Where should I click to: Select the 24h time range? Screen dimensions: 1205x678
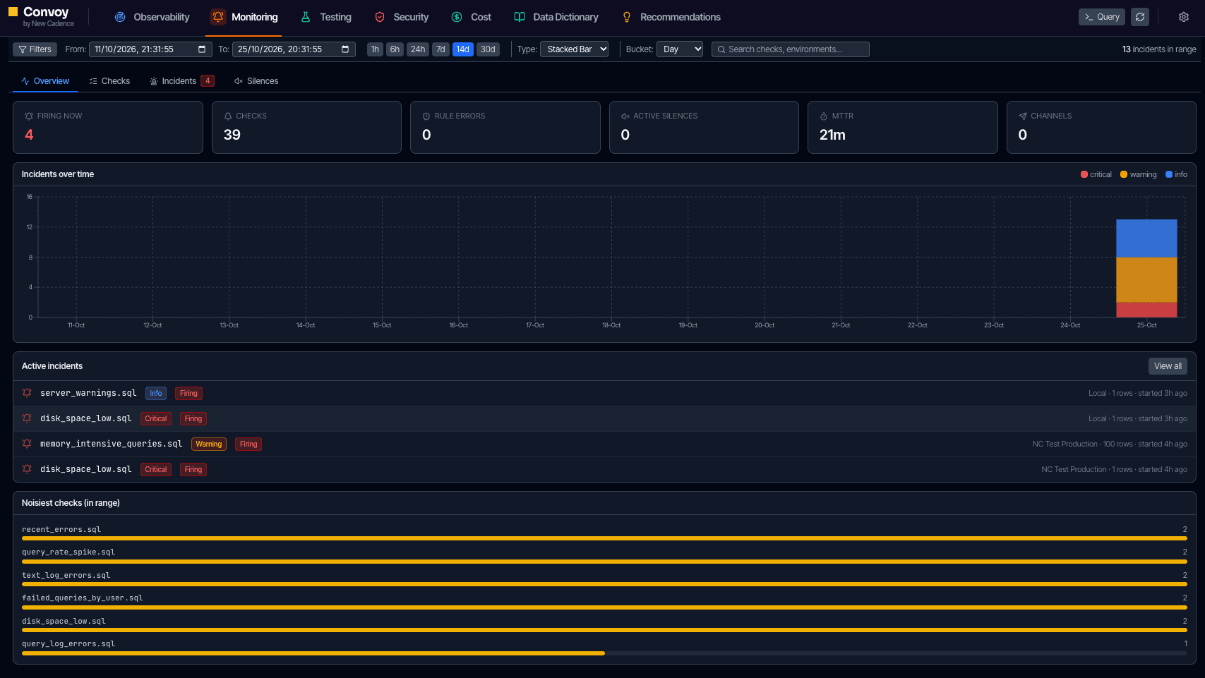pos(418,49)
